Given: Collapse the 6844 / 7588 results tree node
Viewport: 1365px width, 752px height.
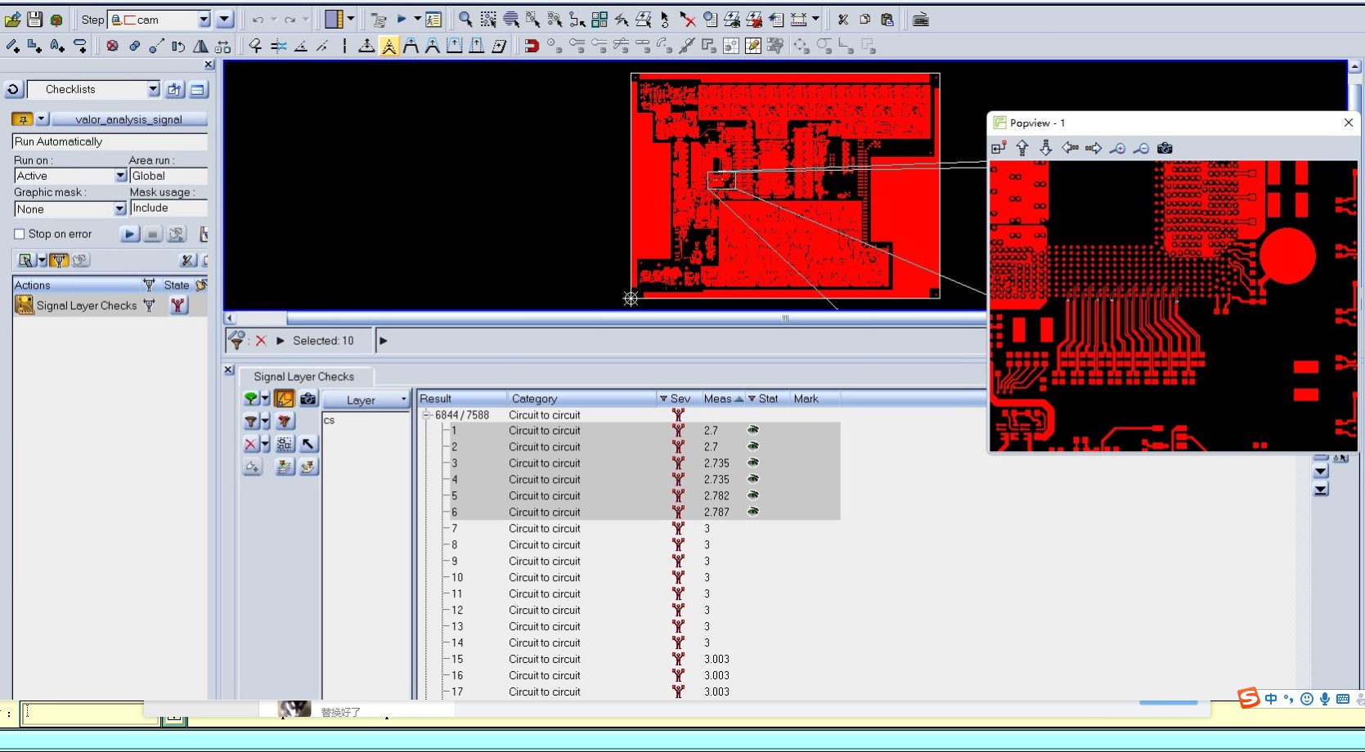Looking at the screenshot, I should pyautogui.click(x=426, y=415).
